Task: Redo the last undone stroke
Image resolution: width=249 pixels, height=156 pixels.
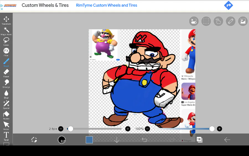Action: (172, 140)
